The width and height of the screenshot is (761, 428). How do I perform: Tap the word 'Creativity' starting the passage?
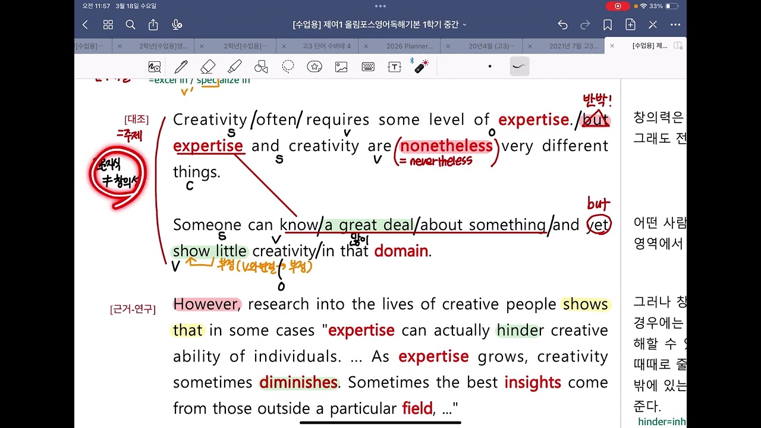click(210, 119)
